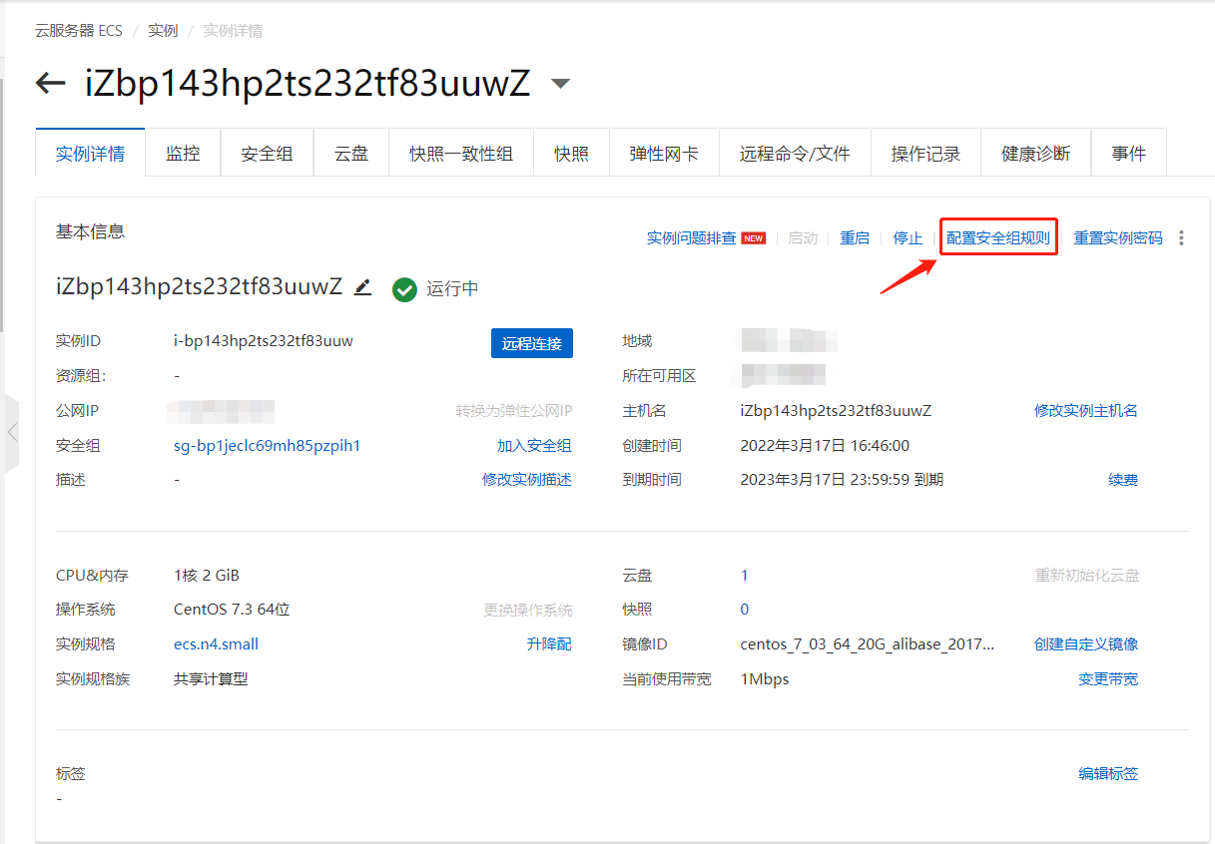Open the 快照 count link 0
Screen dimensions: 1215x844
pos(745,610)
